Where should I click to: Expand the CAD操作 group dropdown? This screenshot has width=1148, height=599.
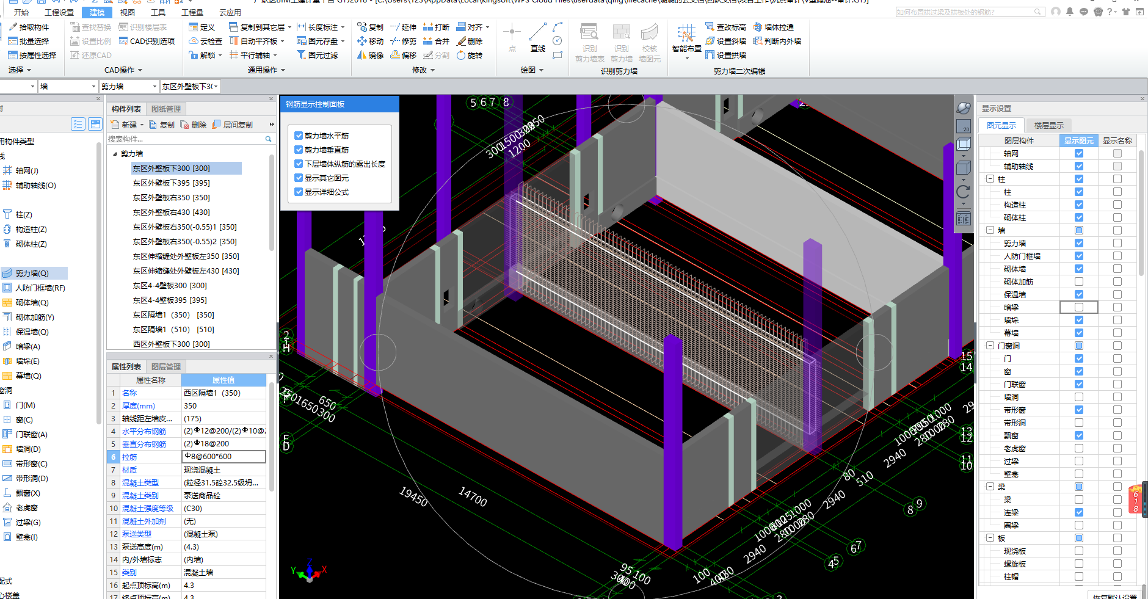123,70
